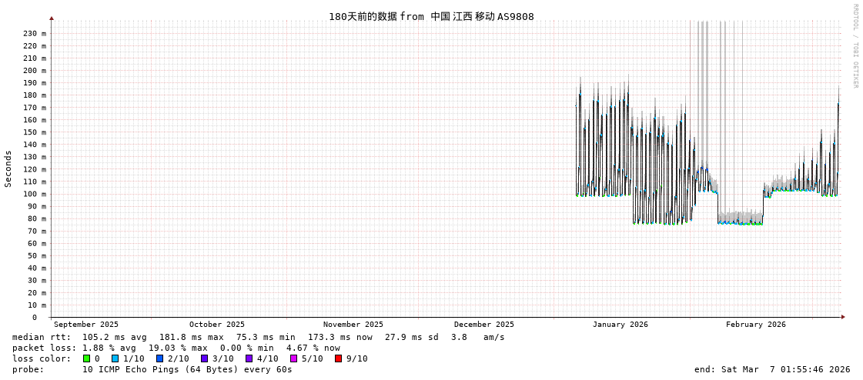The height and width of the screenshot is (380, 863).
Task: Click the 230 m y-axis label
Action: pyautogui.click(x=35, y=34)
